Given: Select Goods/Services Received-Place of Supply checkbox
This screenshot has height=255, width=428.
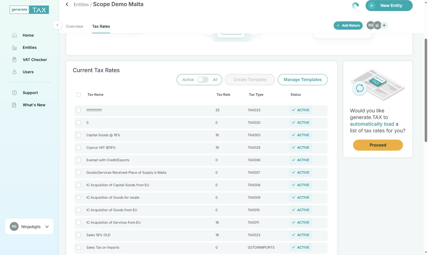Looking at the screenshot, I should pos(79,173).
